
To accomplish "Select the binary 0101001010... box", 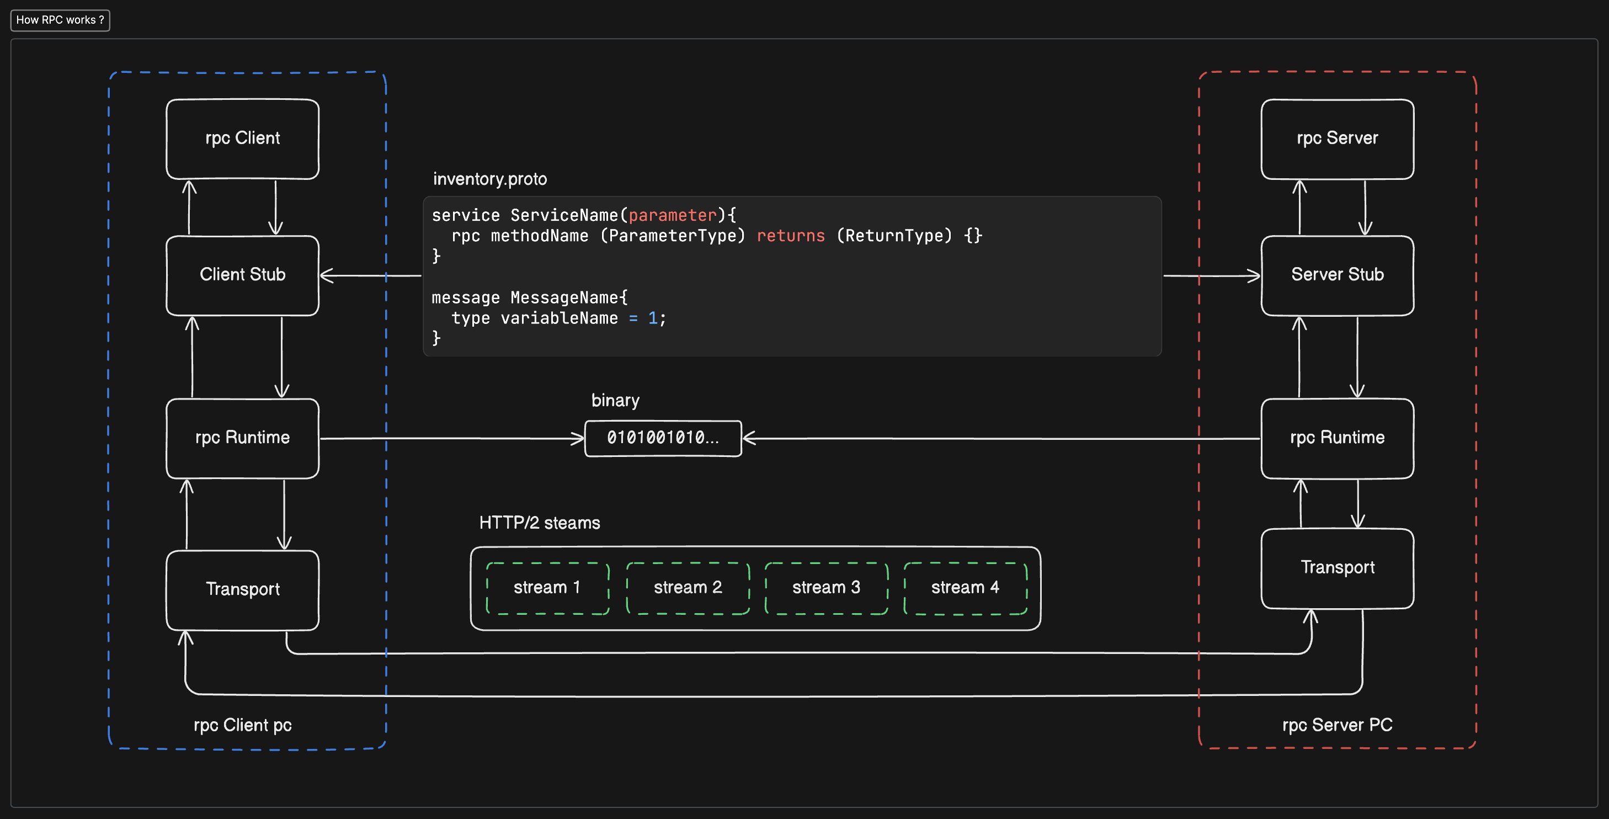I will pyautogui.click(x=663, y=438).
